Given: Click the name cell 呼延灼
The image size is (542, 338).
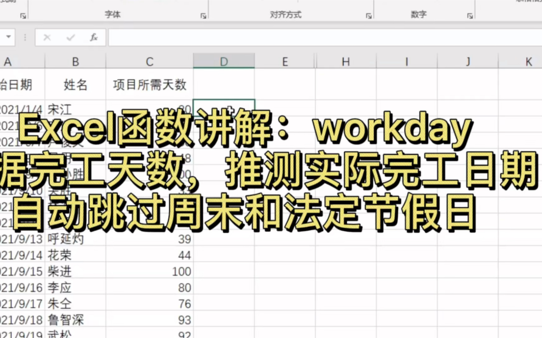Looking at the screenshot, I should click(x=75, y=239).
